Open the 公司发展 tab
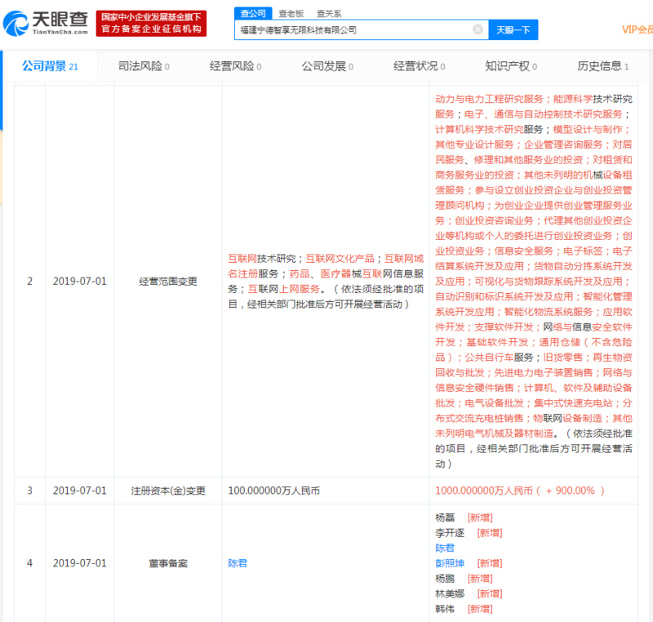The image size is (653, 622). [327, 66]
